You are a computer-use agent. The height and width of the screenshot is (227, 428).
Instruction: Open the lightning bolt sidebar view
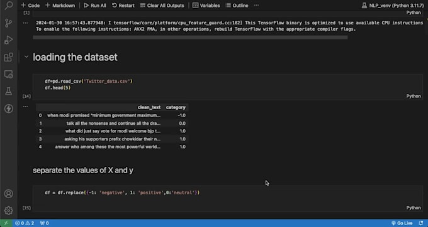(x=9, y=108)
